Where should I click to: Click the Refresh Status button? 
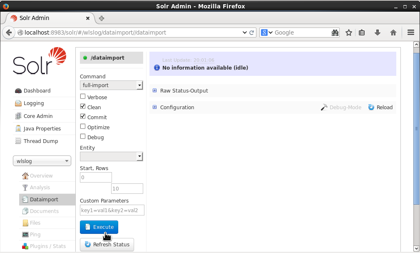pos(107,244)
